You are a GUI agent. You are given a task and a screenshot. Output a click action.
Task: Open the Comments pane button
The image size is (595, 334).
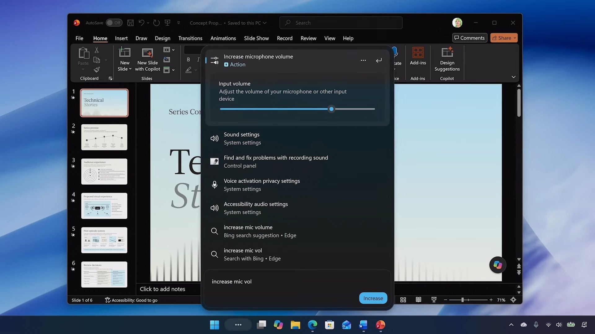click(469, 38)
